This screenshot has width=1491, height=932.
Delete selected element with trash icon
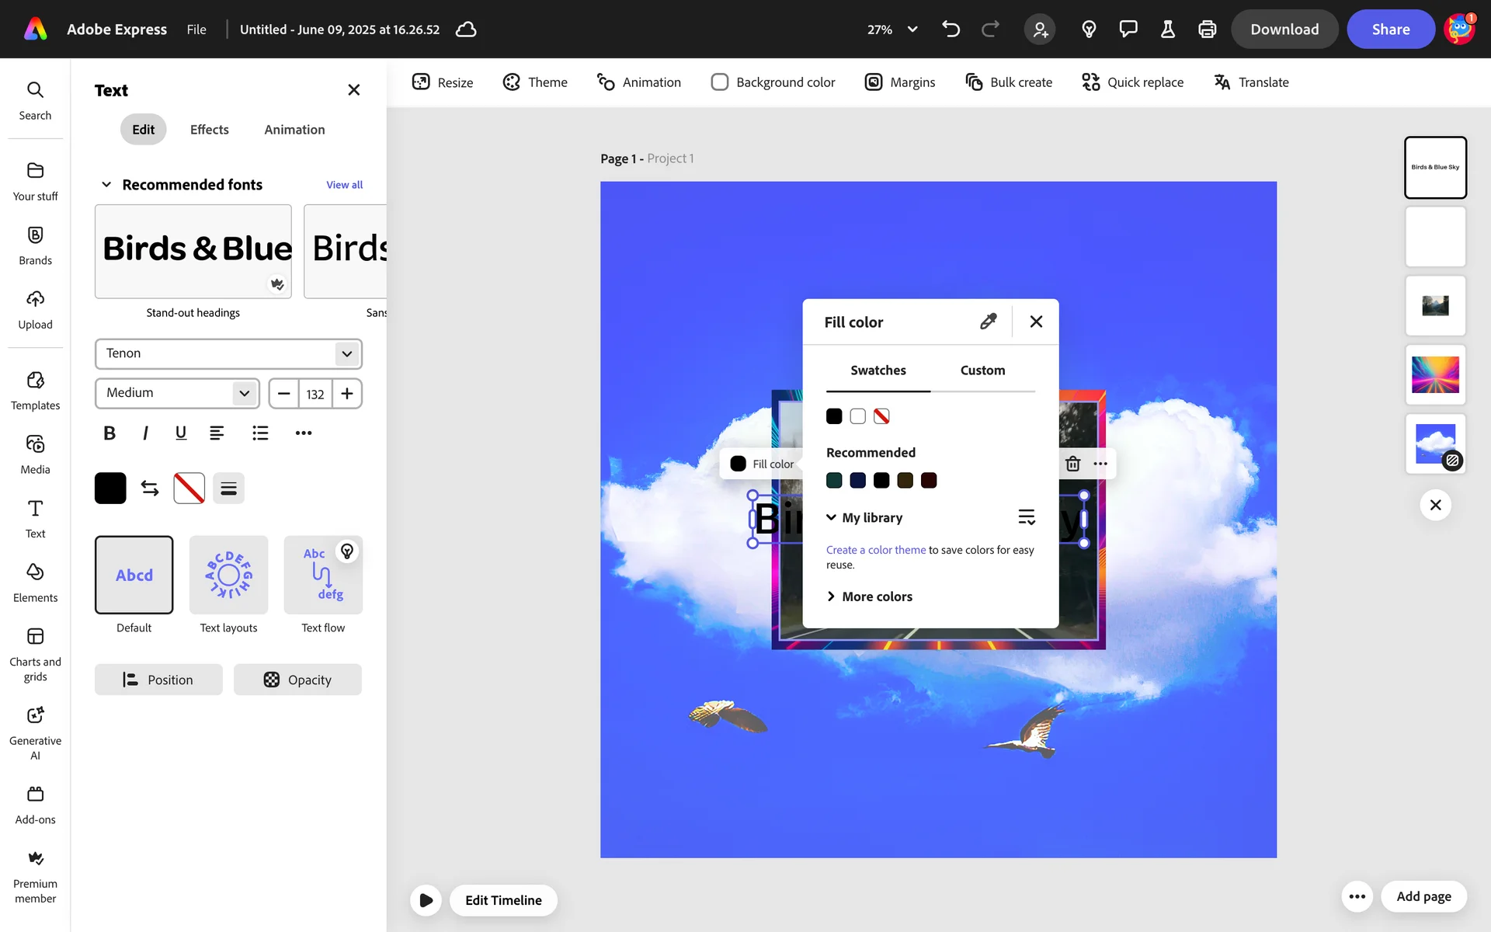[1072, 464]
